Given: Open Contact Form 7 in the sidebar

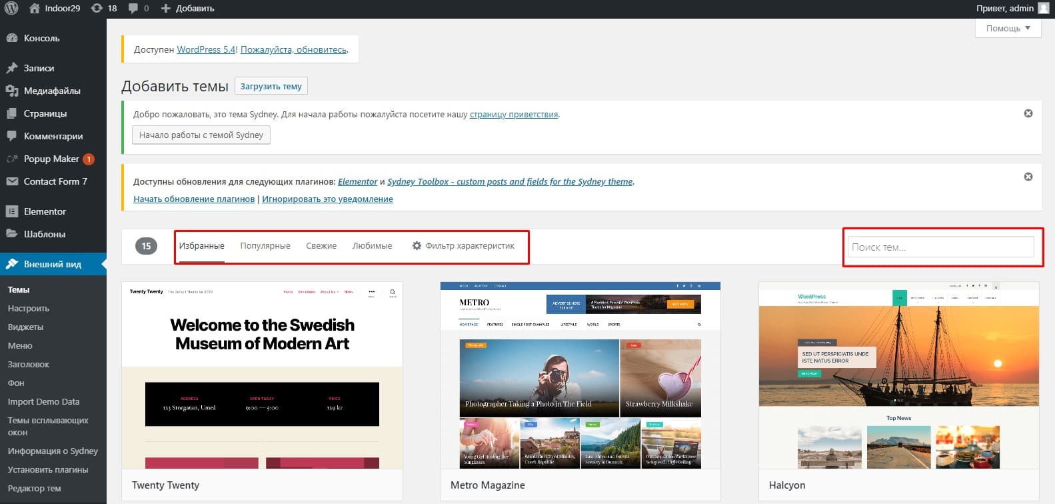Looking at the screenshot, I should pyautogui.click(x=55, y=181).
